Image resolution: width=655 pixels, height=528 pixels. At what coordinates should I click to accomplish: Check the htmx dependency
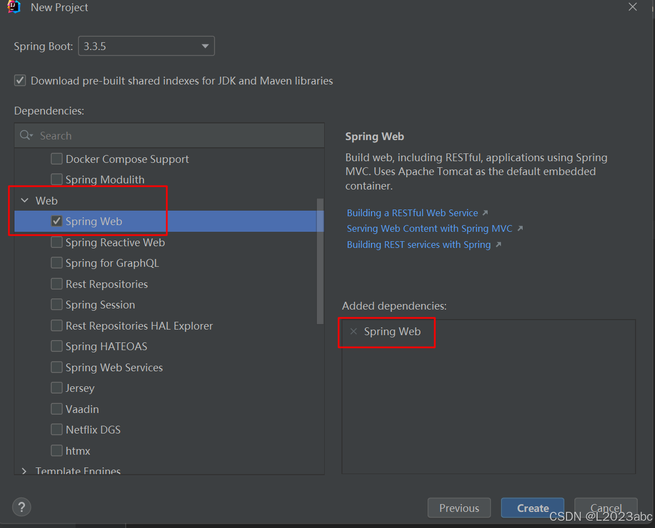[56, 450]
